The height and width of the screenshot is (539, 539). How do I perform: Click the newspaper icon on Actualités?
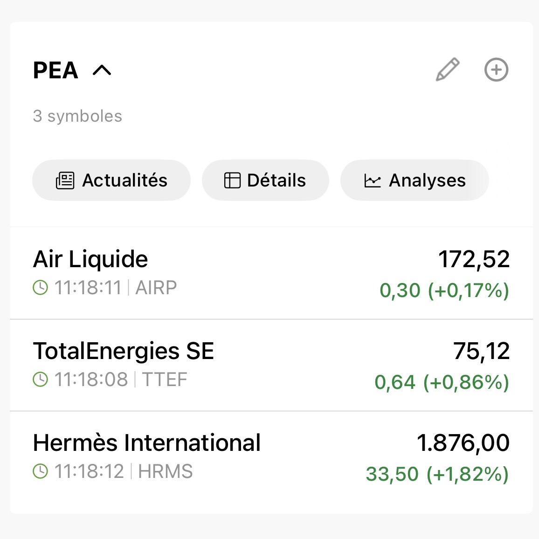65,180
